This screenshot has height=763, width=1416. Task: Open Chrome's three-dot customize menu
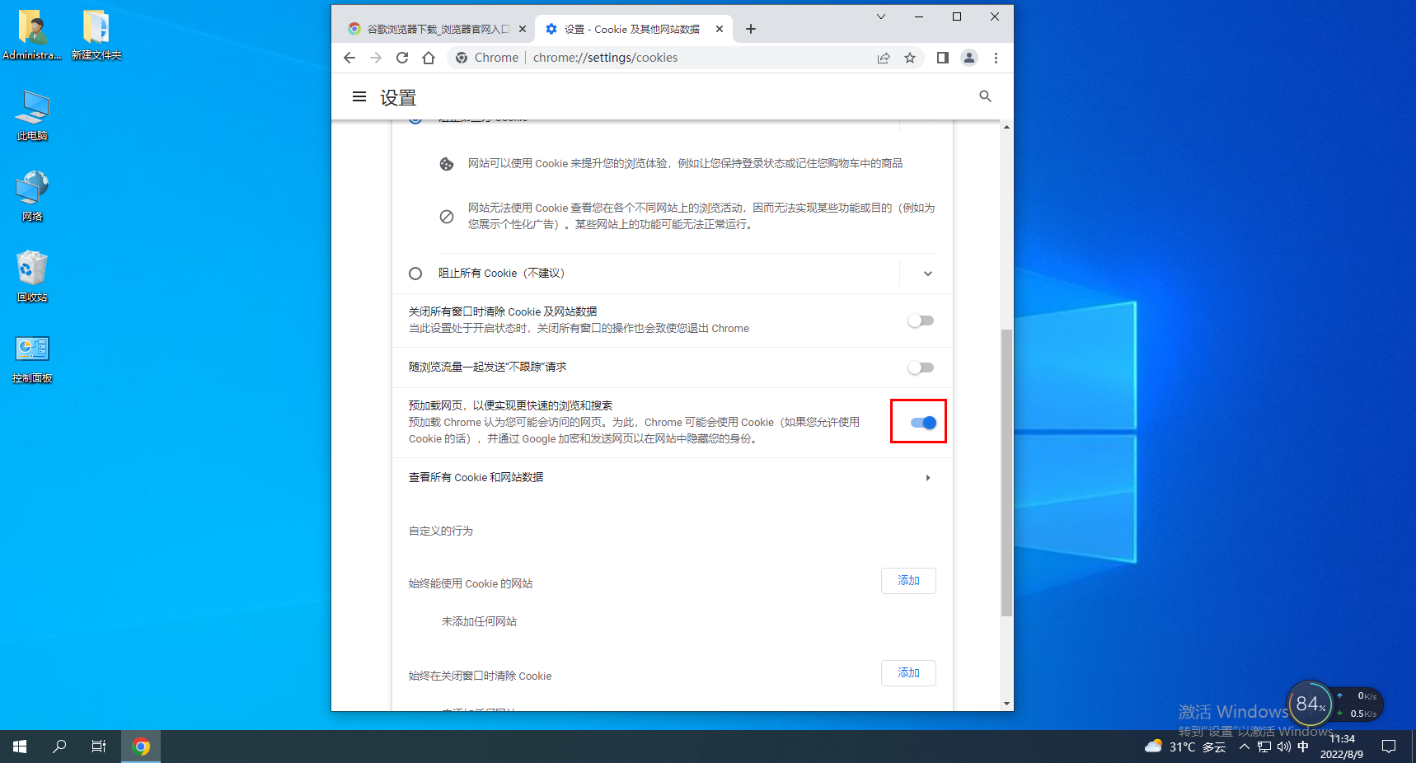(996, 58)
